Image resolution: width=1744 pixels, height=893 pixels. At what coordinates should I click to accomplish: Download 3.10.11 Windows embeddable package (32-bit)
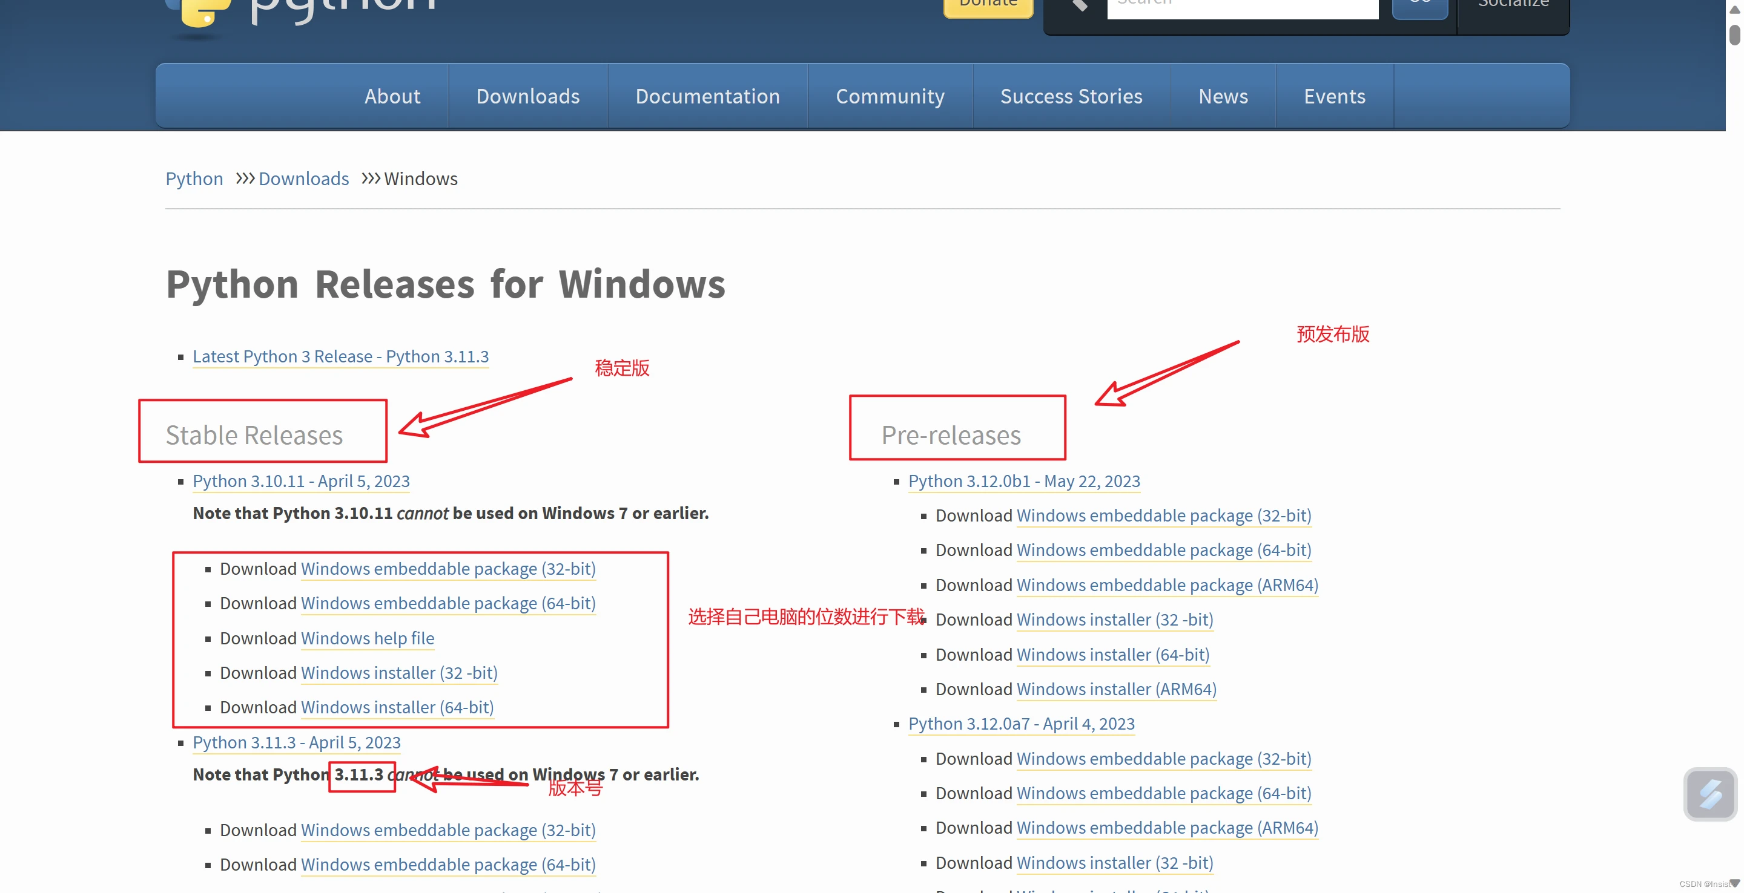[448, 569]
